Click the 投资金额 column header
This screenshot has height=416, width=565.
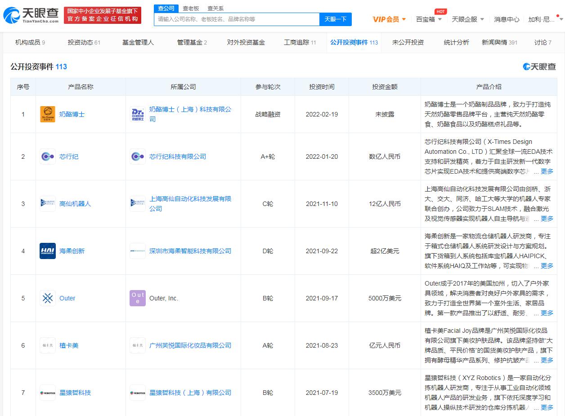385,87
